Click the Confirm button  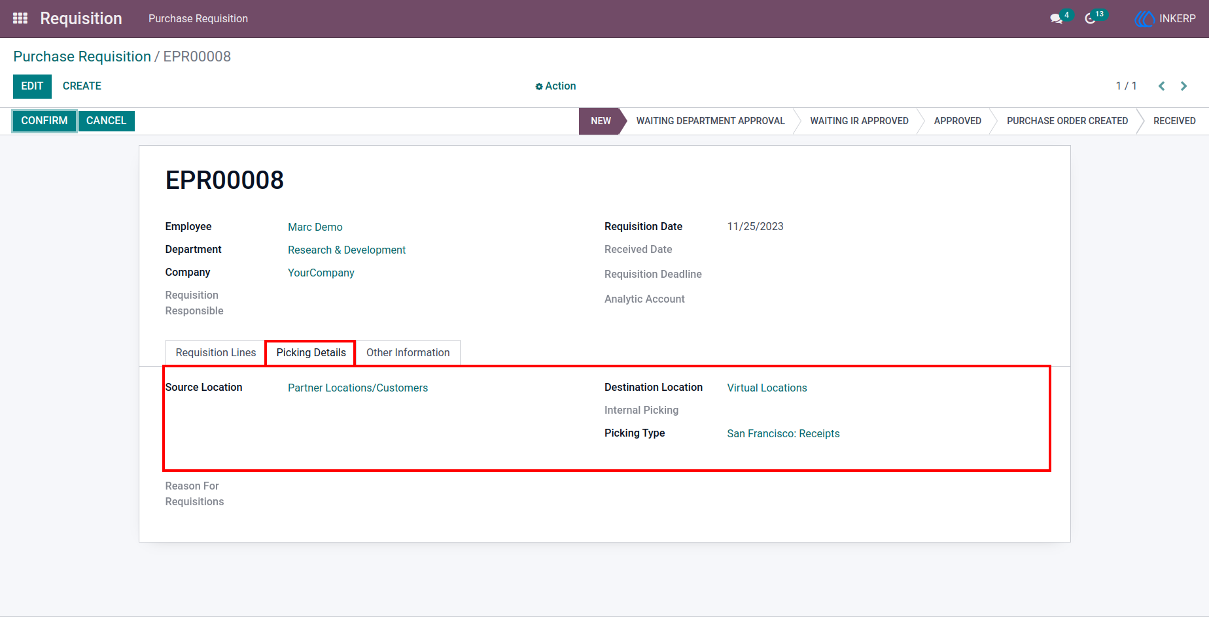click(44, 121)
